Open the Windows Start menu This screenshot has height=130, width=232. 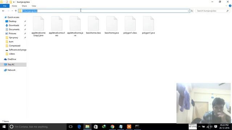(x=4, y=127)
